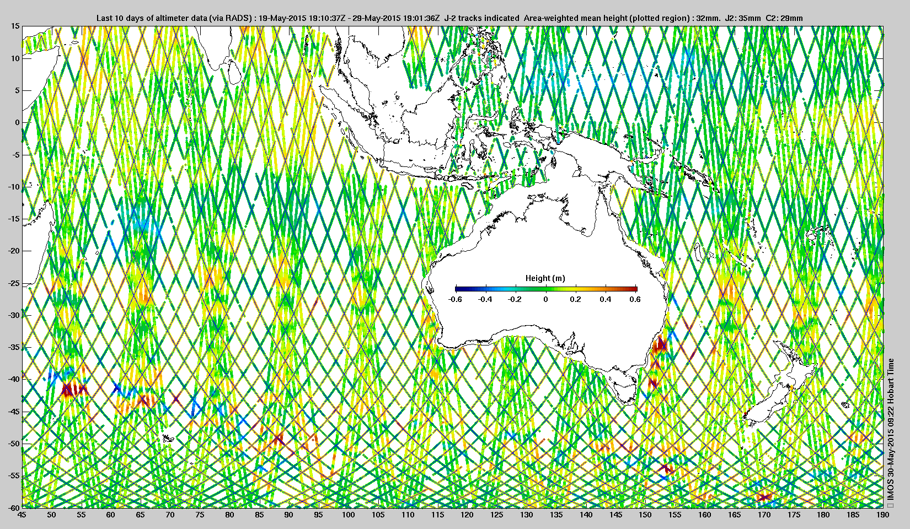Select the -0.4 tick label on the colorbar
The height and width of the screenshot is (529, 910).
point(485,299)
